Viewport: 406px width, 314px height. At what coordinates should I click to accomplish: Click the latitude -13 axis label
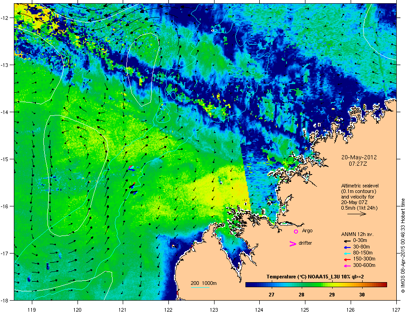point(5,65)
